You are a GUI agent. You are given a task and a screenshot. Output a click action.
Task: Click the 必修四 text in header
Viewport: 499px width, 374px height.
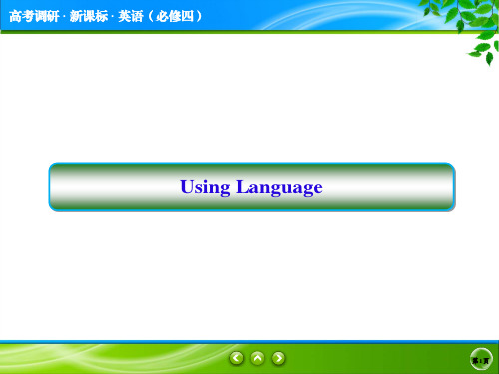pos(175,16)
